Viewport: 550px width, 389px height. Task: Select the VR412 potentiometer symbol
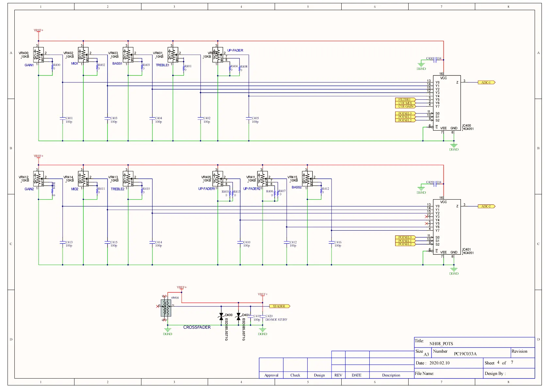coord(39,179)
